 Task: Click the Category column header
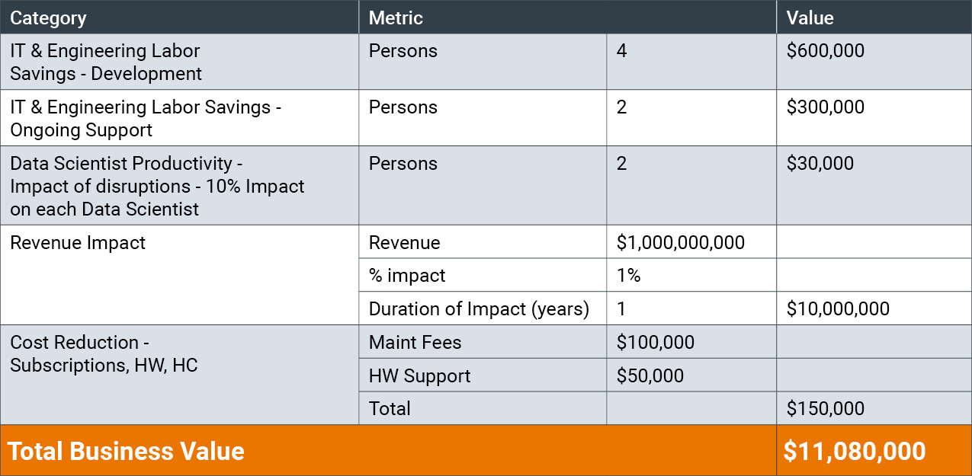pyautogui.click(x=49, y=18)
